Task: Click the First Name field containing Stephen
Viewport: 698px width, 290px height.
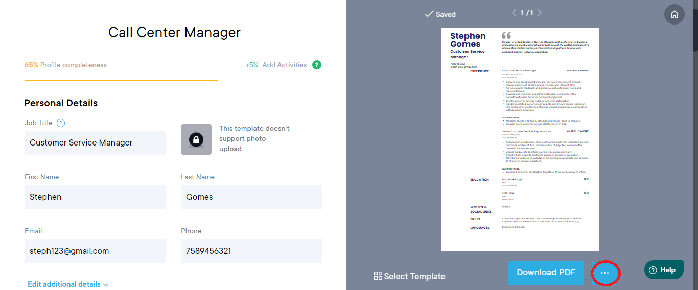Action: pos(95,197)
